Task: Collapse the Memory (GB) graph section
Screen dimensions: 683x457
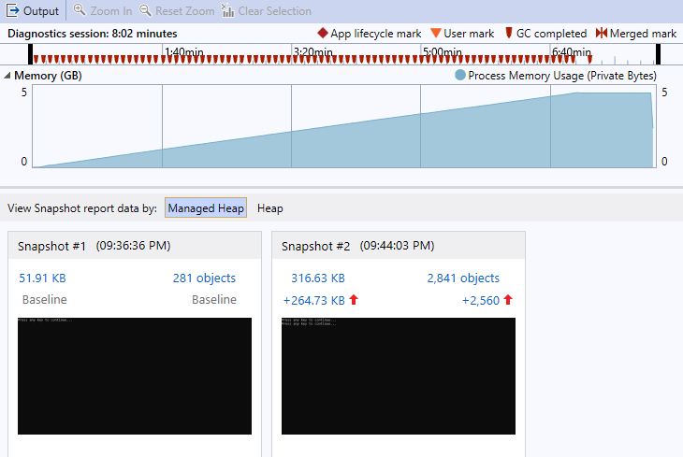Action: pos(7,76)
